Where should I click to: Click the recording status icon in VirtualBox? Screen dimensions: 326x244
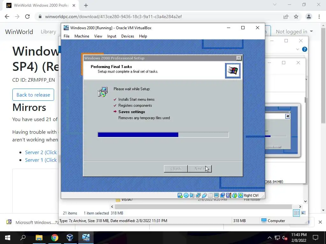(222, 195)
